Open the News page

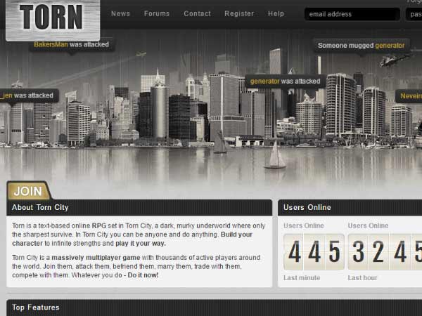click(120, 13)
